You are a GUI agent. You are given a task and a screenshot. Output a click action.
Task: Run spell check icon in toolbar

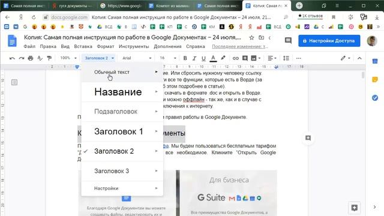[x=40, y=58]
